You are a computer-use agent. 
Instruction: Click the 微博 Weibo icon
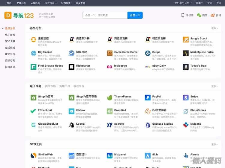tap(213, 15)
